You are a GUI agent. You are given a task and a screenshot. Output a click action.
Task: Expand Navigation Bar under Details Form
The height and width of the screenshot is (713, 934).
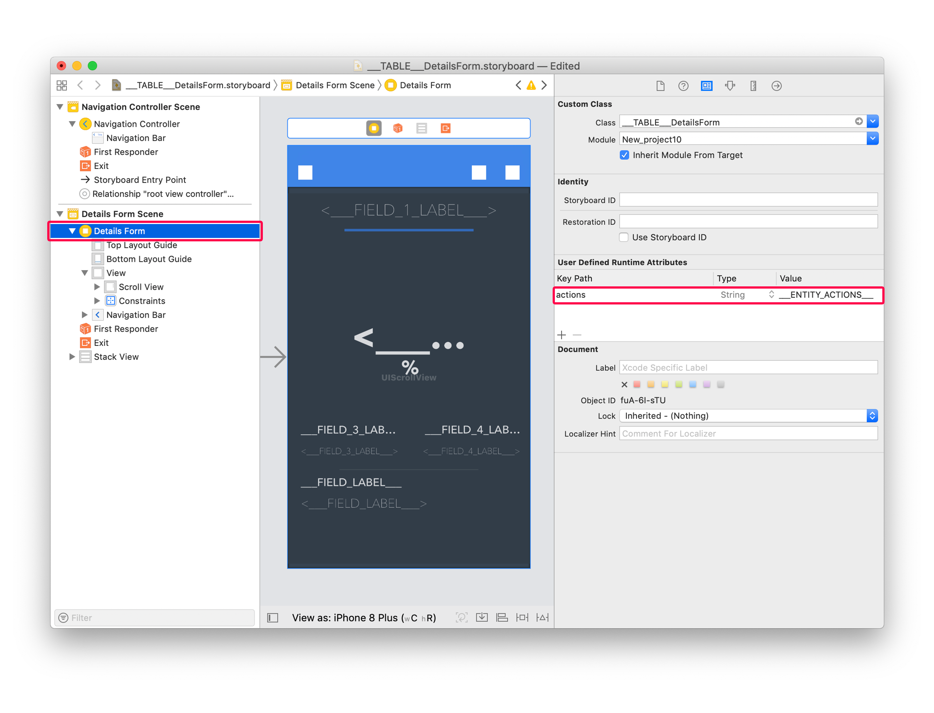85,315
